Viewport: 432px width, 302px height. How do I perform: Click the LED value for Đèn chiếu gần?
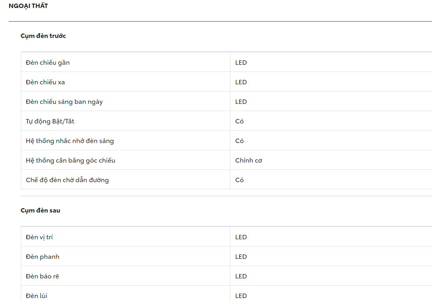click(x=241, y=63)
